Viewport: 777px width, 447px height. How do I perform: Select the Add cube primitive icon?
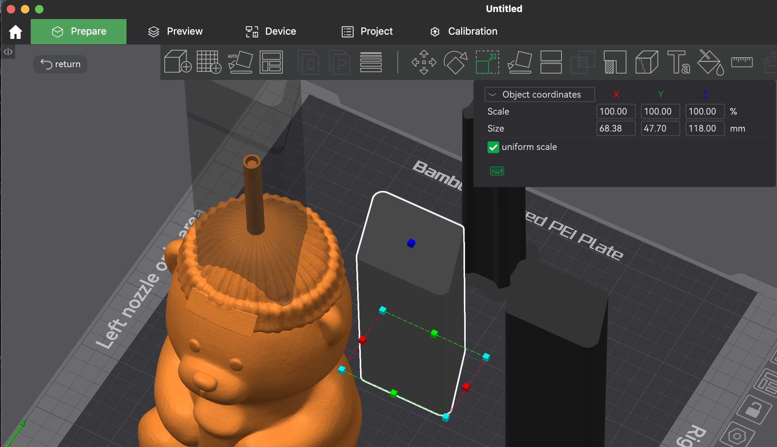click(x=178, y=62)
